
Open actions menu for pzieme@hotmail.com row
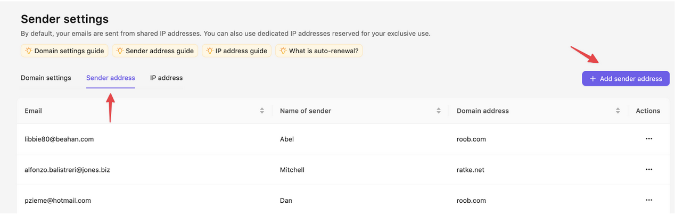(x=648, y=201)
